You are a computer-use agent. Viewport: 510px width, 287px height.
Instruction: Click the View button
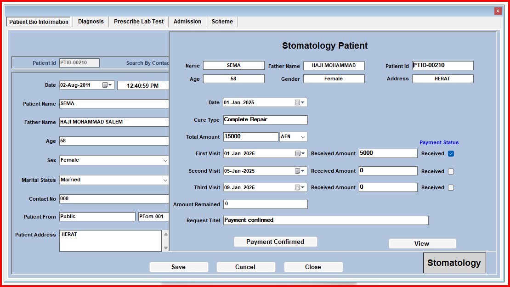(422, 243)
